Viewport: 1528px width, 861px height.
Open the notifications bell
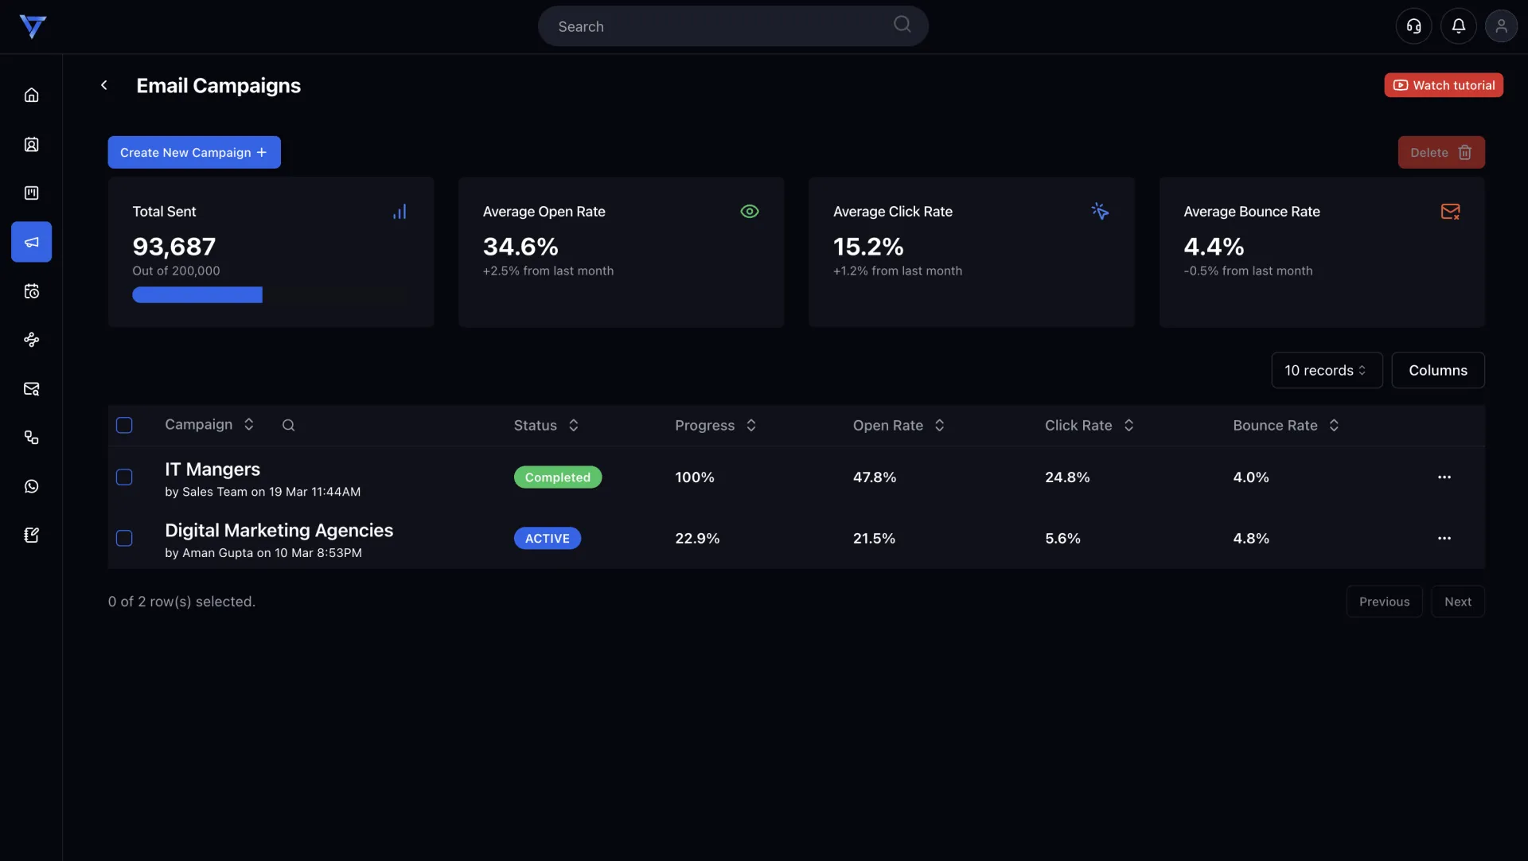click(1458, 26)
